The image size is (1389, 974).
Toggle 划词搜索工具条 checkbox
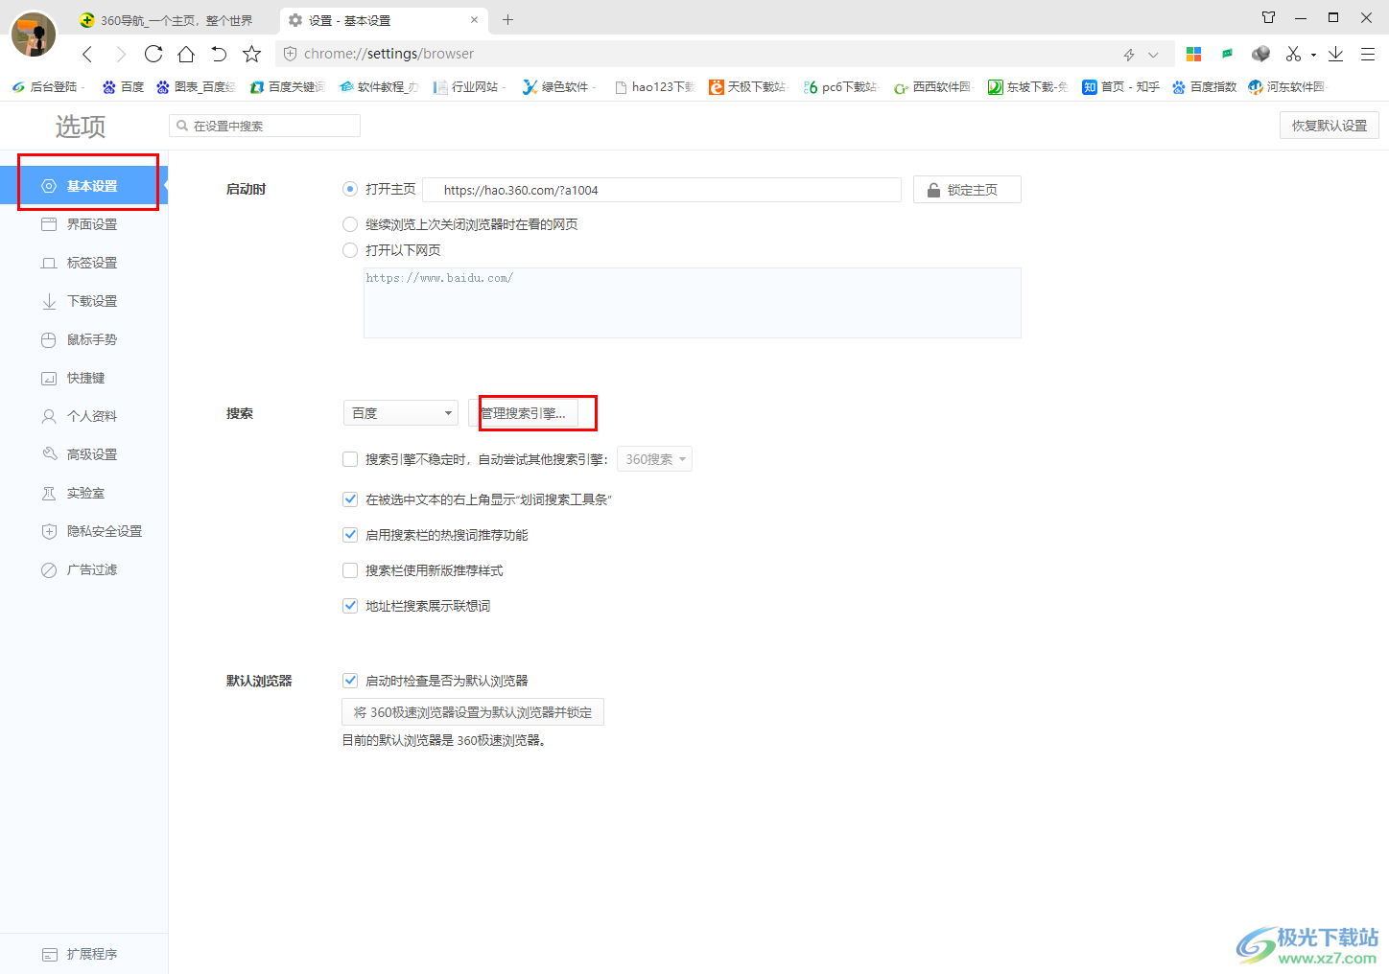tap(350, 499)
